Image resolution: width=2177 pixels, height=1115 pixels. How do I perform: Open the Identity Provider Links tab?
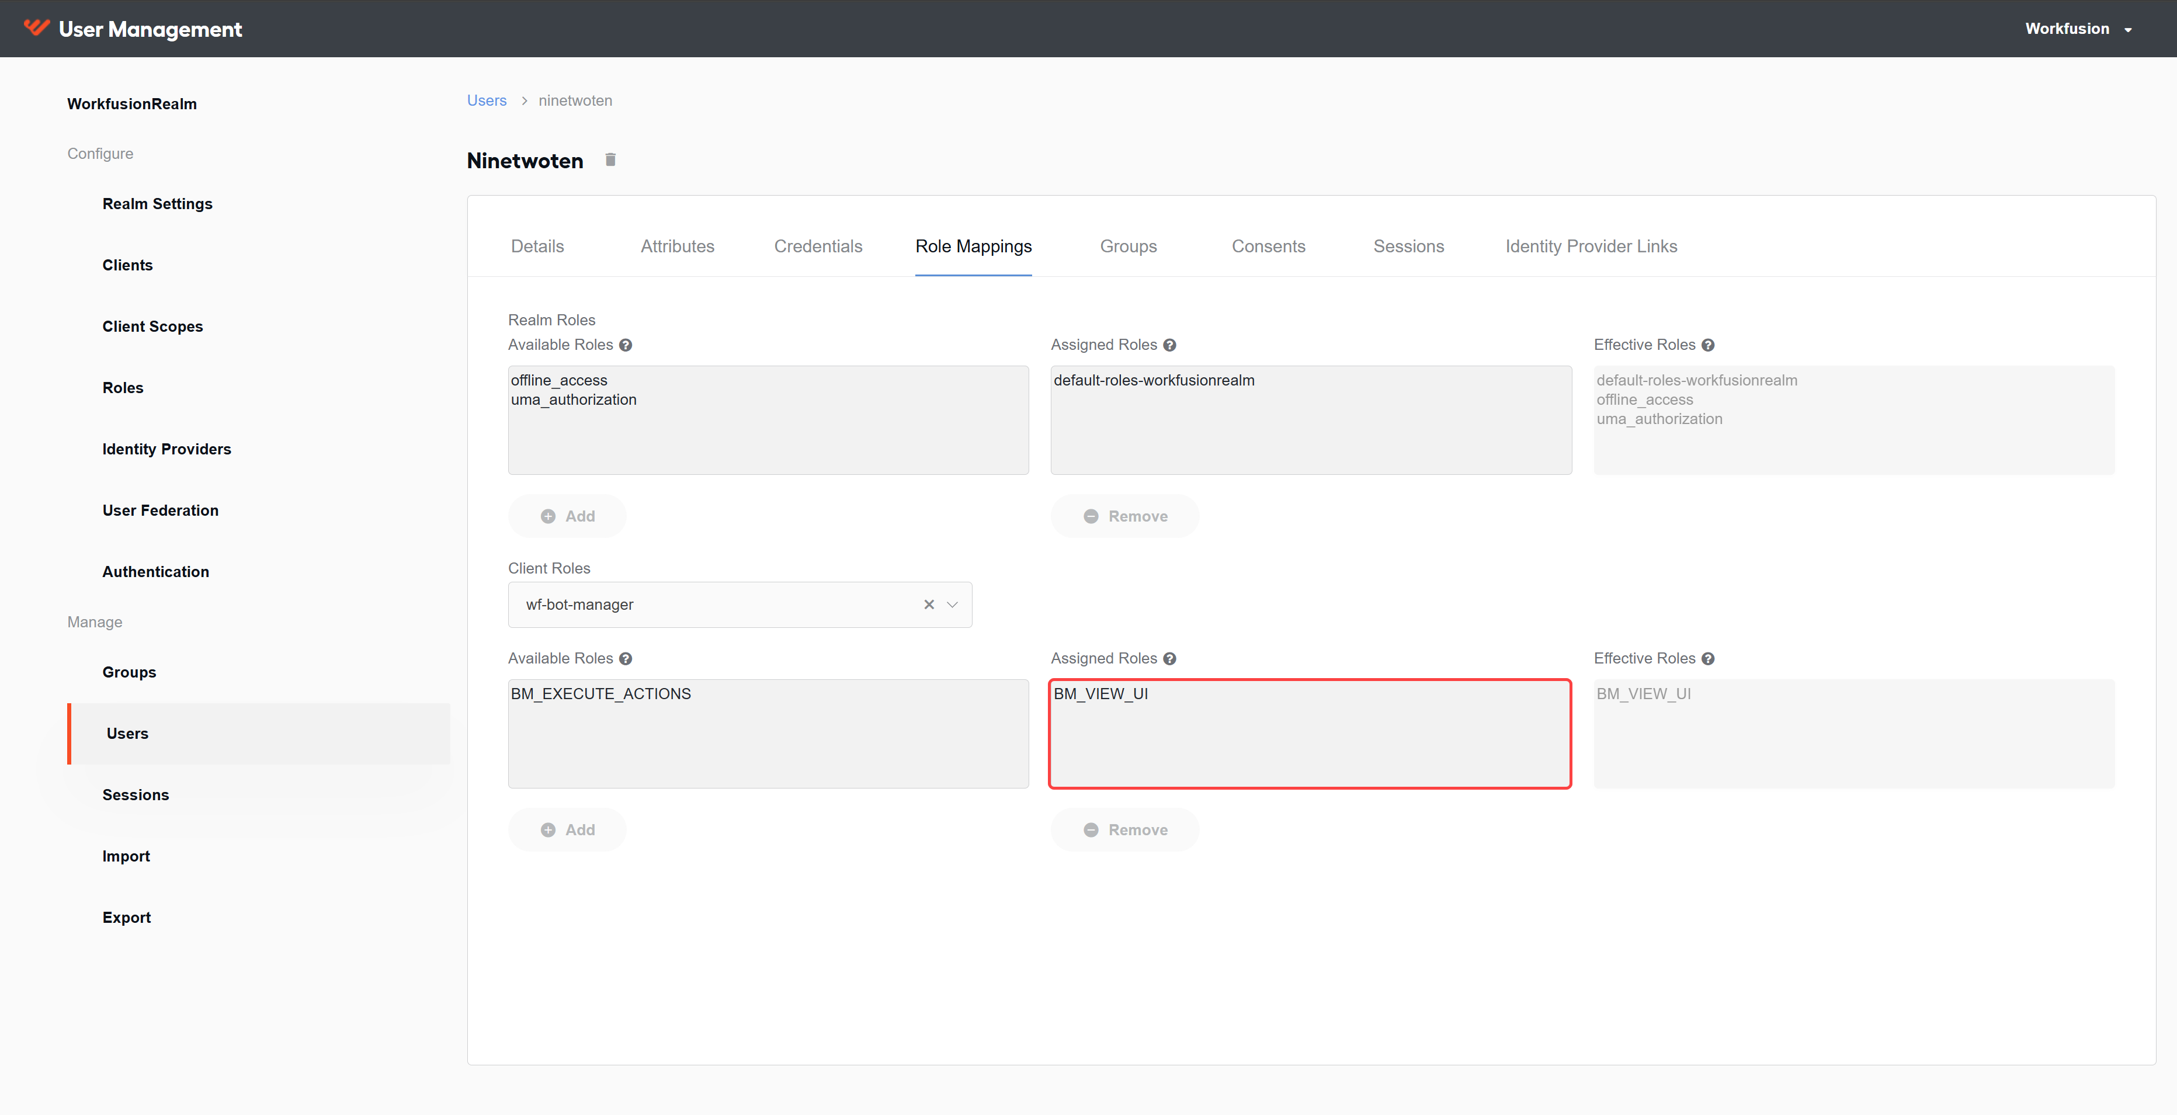point(1591,246)
